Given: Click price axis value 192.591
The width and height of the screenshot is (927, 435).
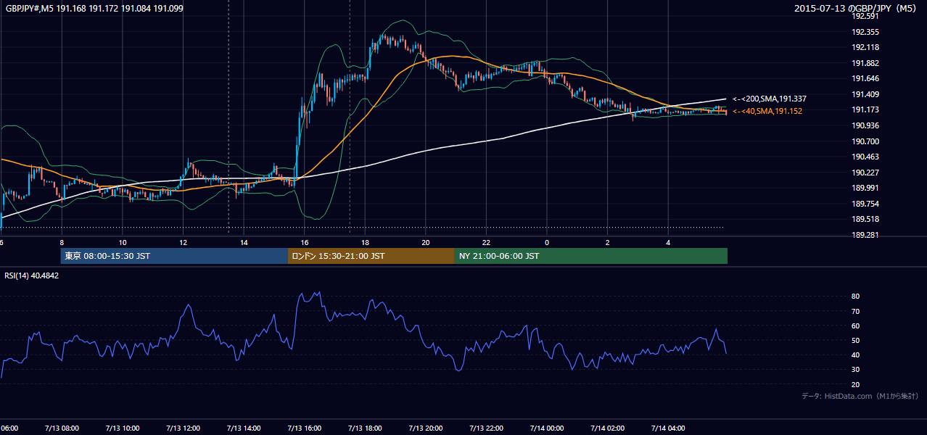Looking at the screenshot, I should [x=865, y=16].
